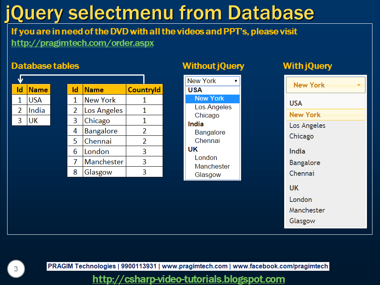Screen dimensions: 380x285
Task: Click the New York cell in city table
Action: 104,100
